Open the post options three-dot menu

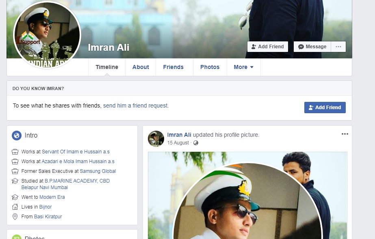click(x=345, y=134)
